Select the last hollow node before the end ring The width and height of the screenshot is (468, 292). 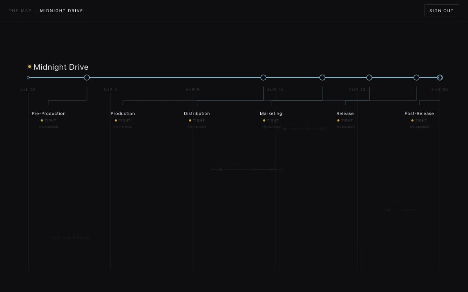(416, 77)
